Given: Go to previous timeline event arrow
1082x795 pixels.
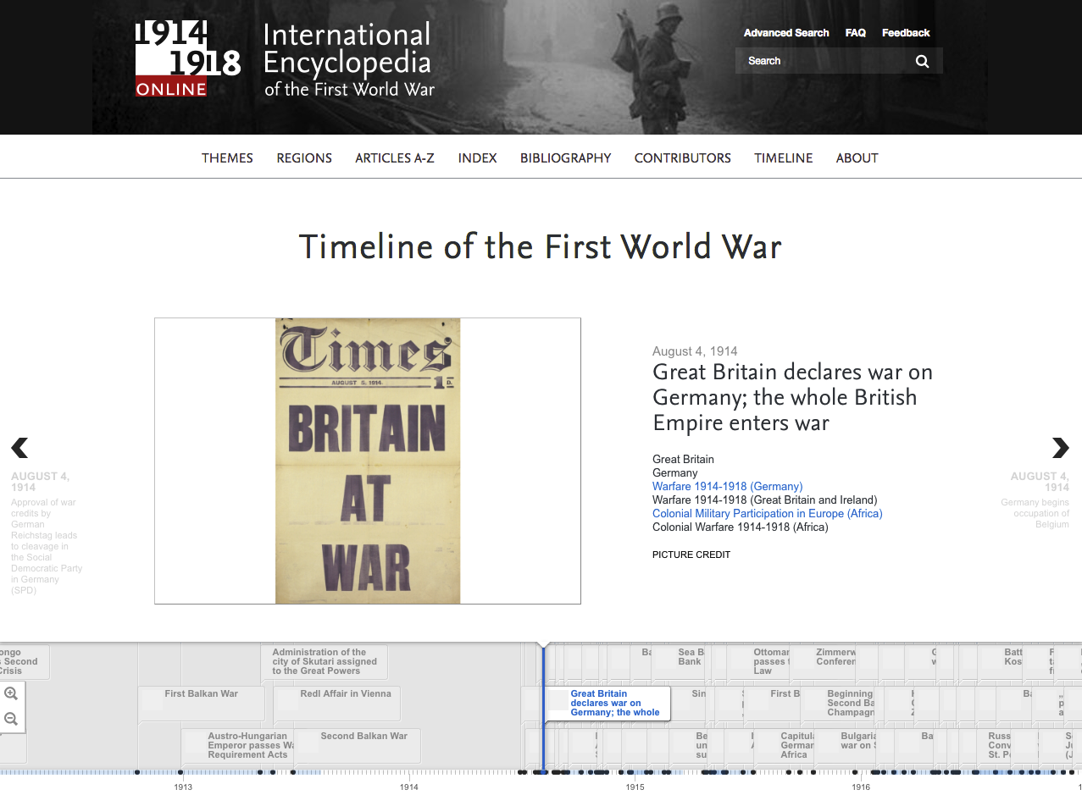Looking at the screenshot, I should 19,447.
